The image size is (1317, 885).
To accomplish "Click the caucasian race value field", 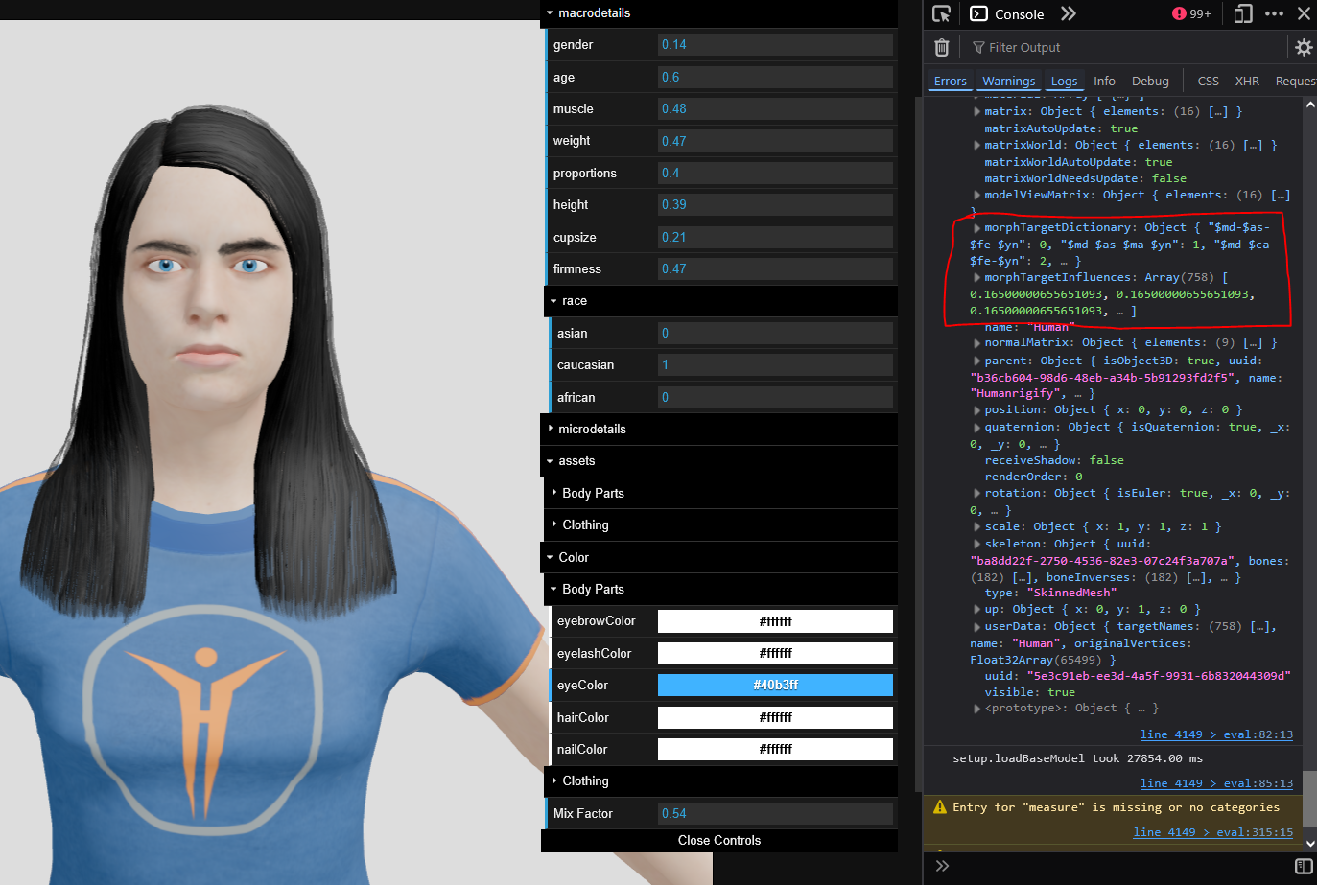I will (775, 365).
